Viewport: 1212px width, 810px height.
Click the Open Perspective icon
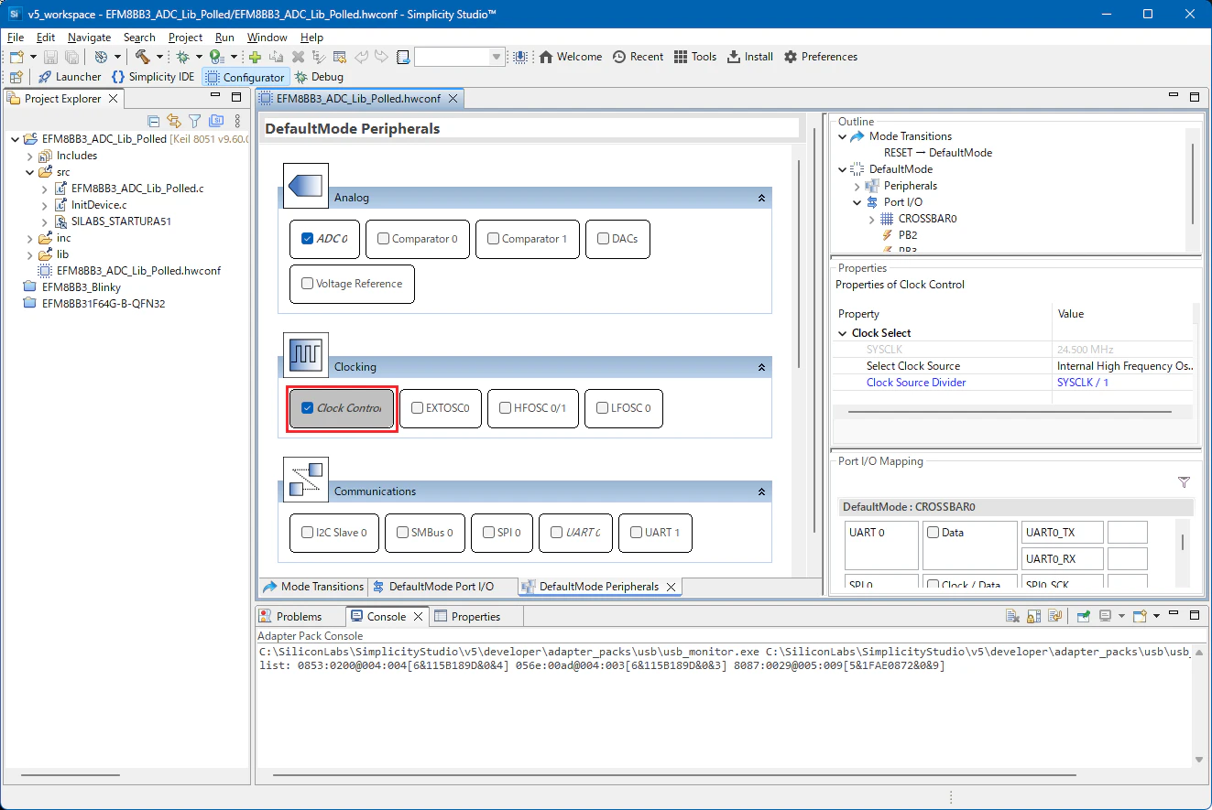coord(16,77)
